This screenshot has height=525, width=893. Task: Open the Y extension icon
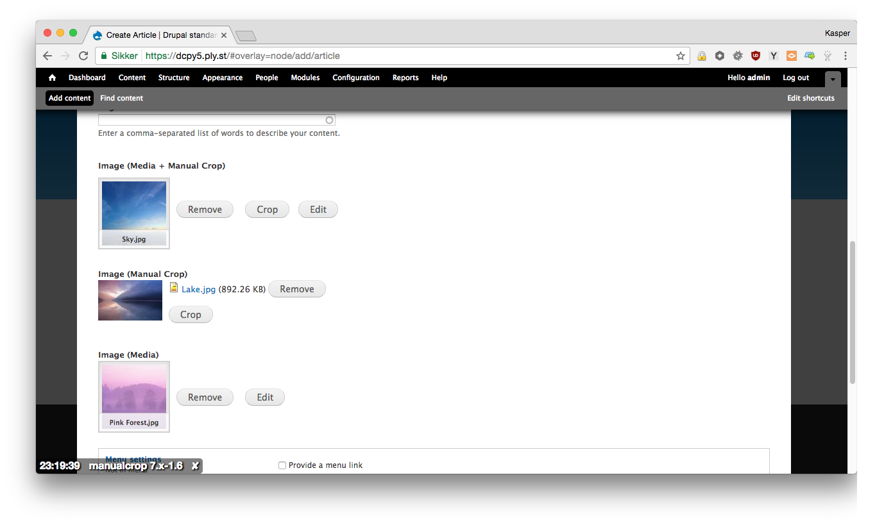click(x=774, y=56)
